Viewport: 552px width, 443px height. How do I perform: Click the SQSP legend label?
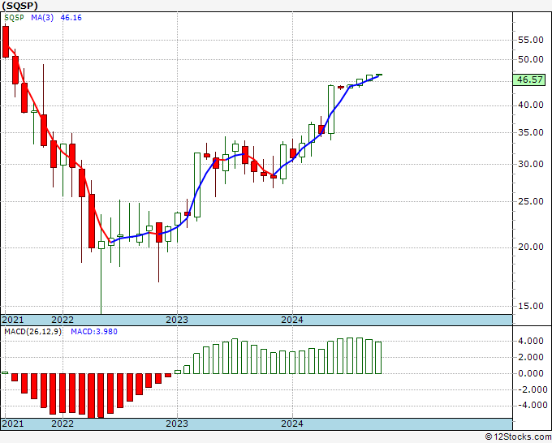pyautogui.click(x=14, y=18)
